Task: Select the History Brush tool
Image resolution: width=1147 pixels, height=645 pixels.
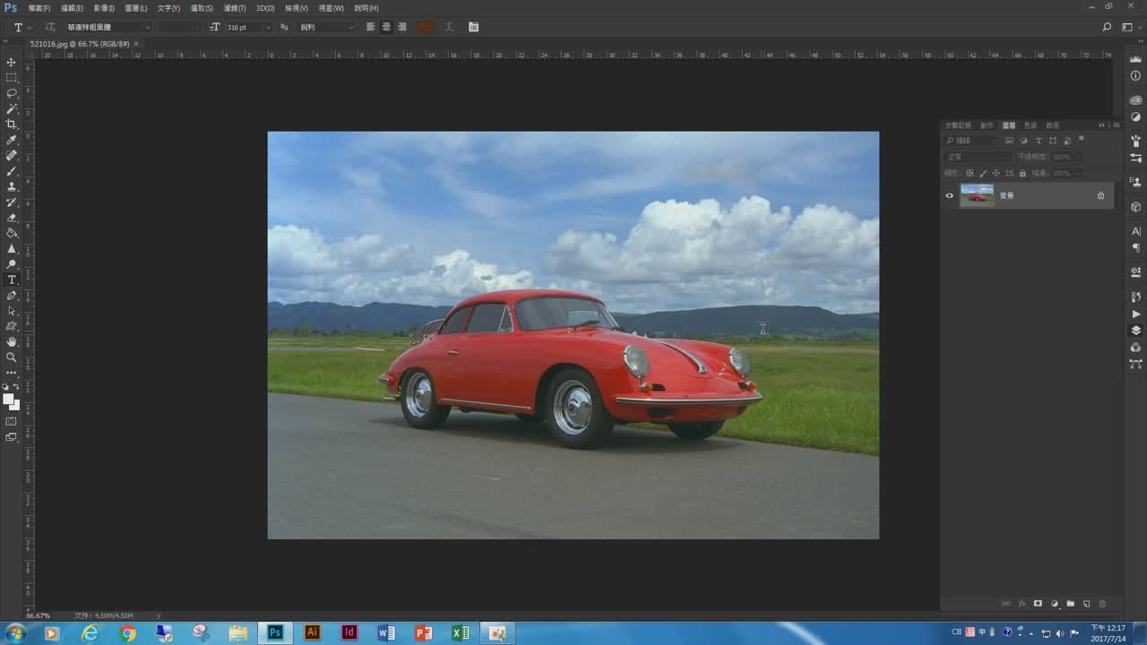Action: [12, 202]
